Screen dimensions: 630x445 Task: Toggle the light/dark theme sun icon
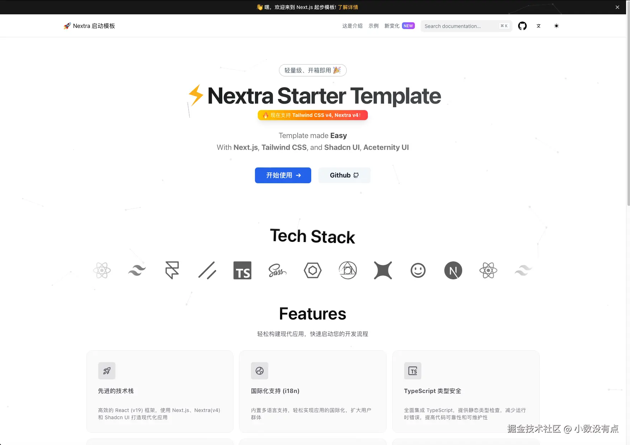click(x=556, y=26)
